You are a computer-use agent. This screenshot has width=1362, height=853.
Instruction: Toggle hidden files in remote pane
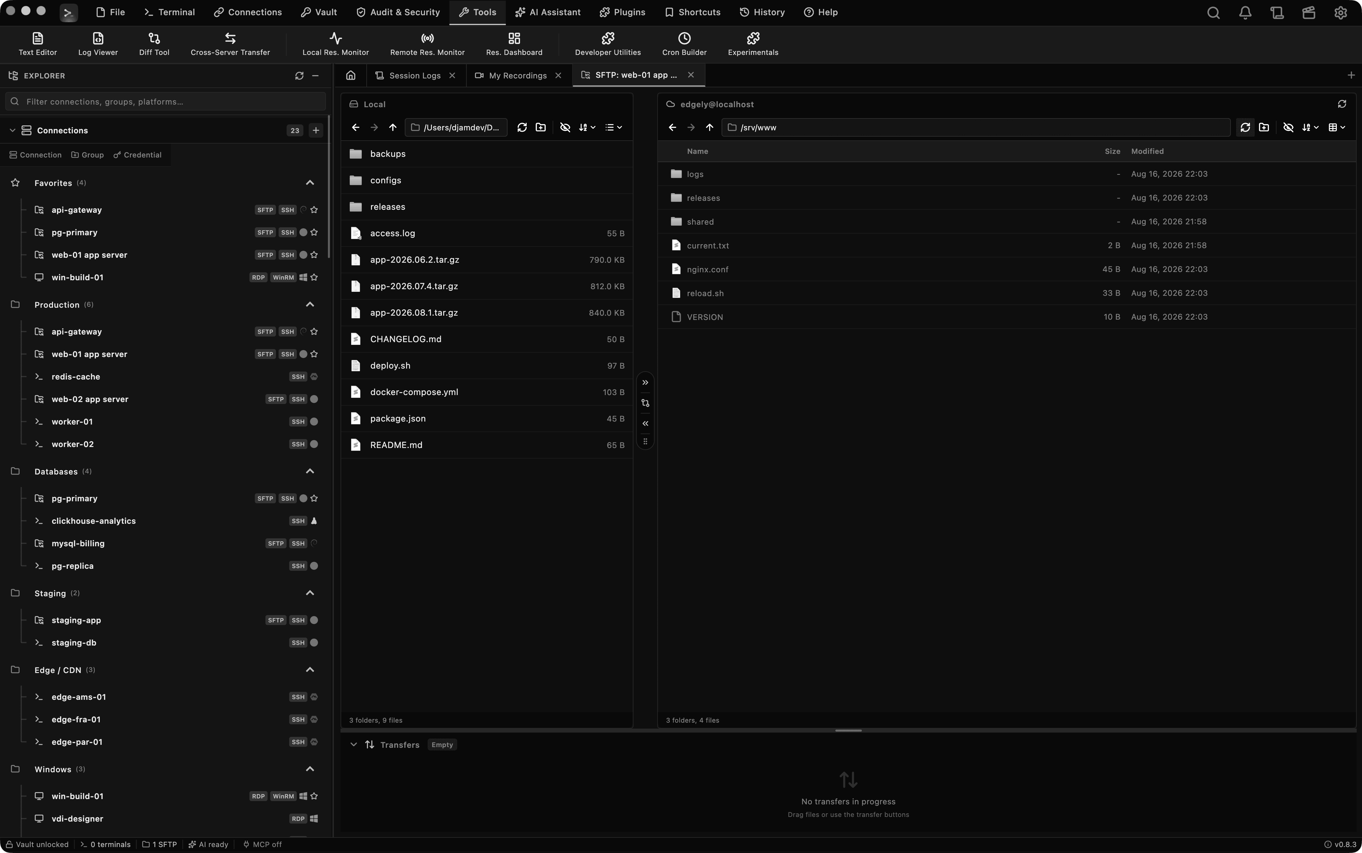pyautogui.click(x=1288, y=127)
